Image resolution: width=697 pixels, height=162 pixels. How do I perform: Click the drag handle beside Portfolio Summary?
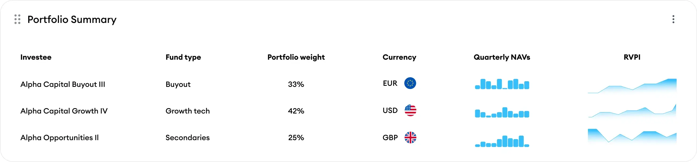click(x=17, y=19)
